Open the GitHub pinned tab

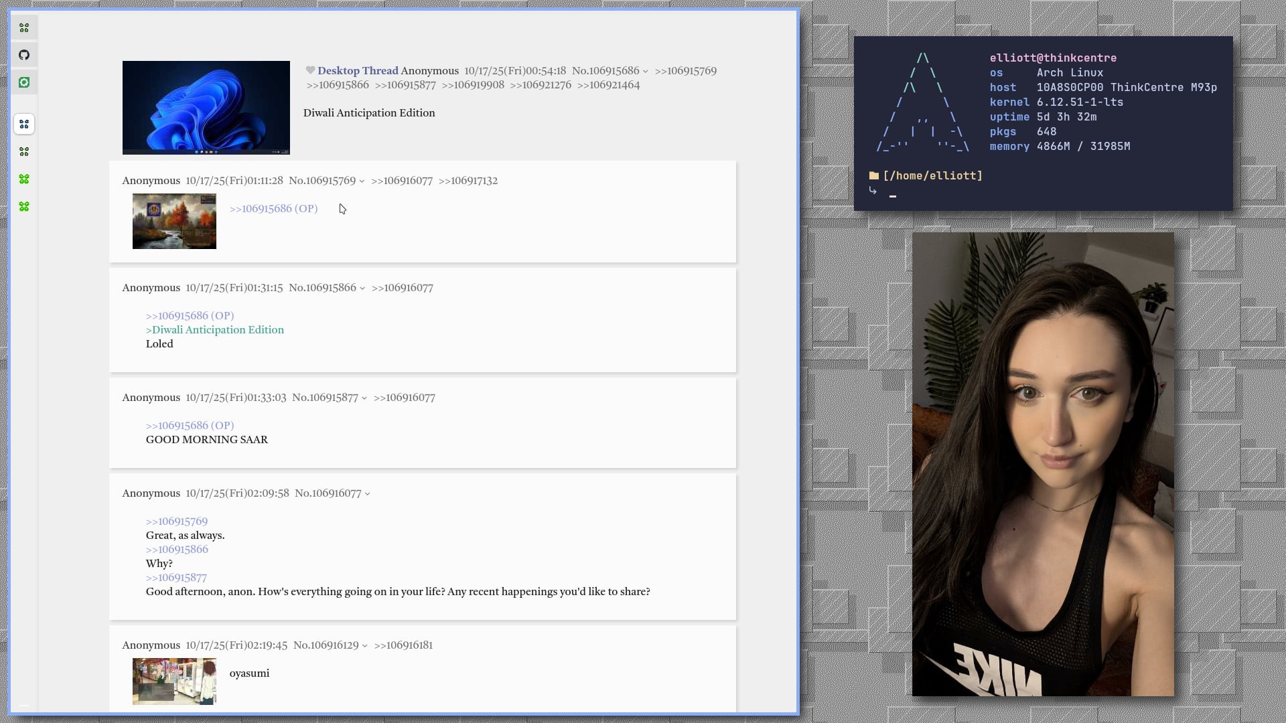(24, 55)
